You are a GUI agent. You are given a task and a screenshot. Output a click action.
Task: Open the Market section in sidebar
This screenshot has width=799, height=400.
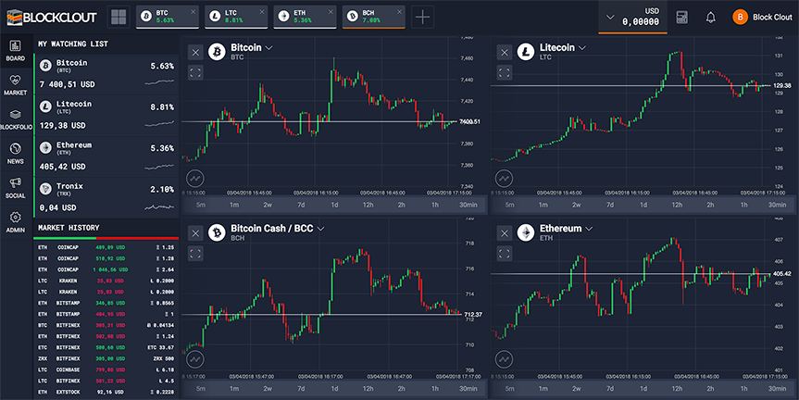(16, 85)
